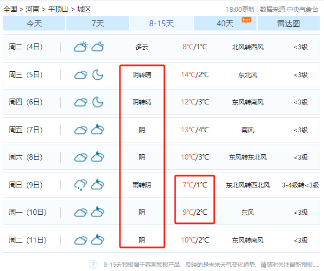Viewport: 324px width, 271px height.
Task: Click 数据来源 中央气象台 source text
Action: point(289,10)
